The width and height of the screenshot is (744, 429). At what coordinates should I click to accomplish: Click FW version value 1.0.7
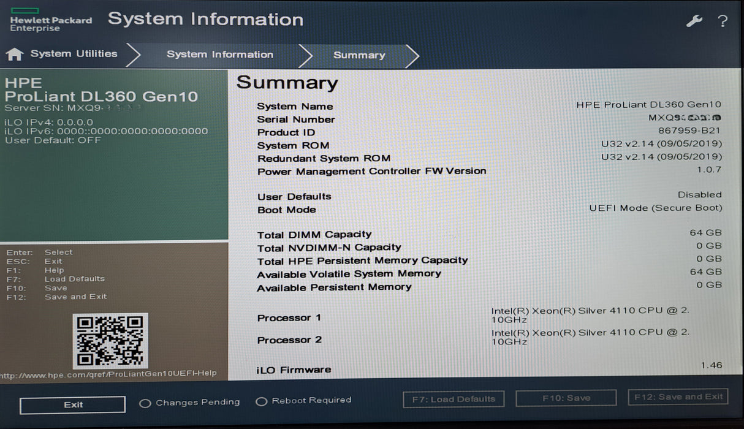[x=709, y=170]
